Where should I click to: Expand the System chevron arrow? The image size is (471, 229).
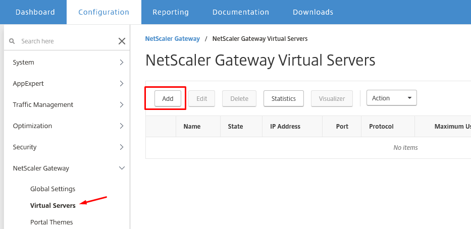122,63
